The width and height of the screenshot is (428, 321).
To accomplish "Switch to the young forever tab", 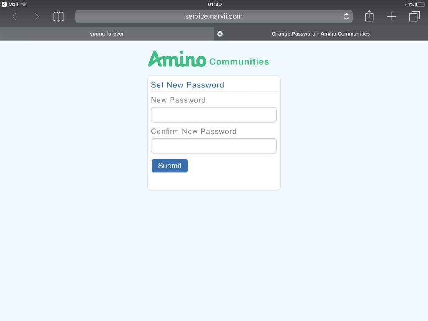I will tap(107, 33).
